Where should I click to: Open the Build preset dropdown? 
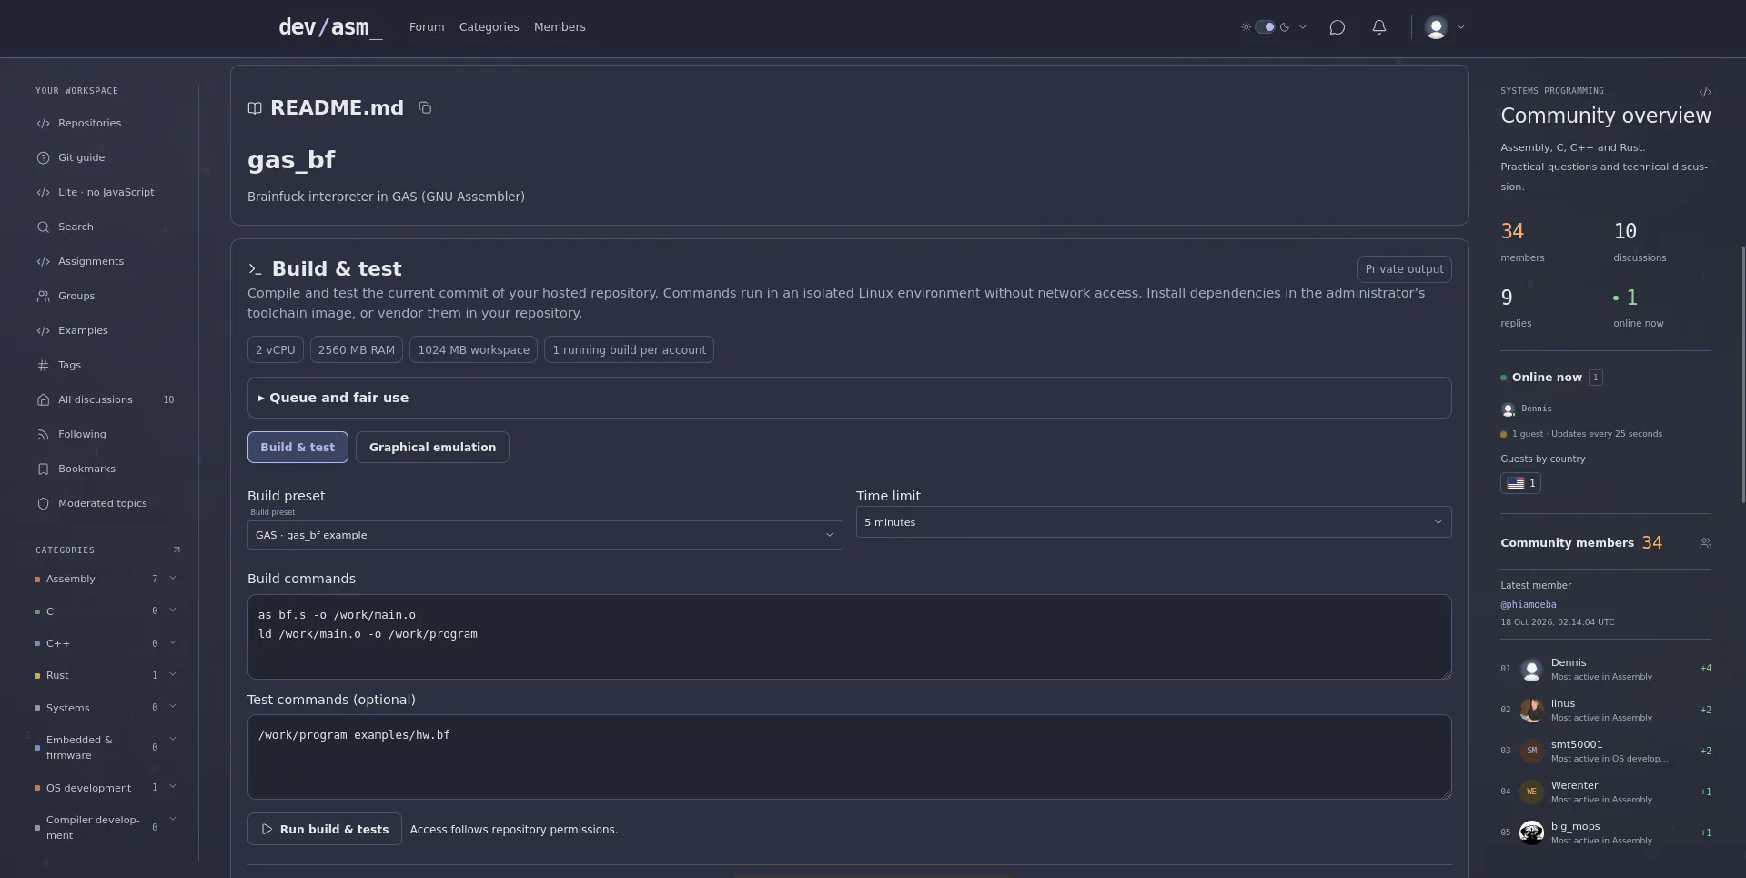[x=545, y=535]
